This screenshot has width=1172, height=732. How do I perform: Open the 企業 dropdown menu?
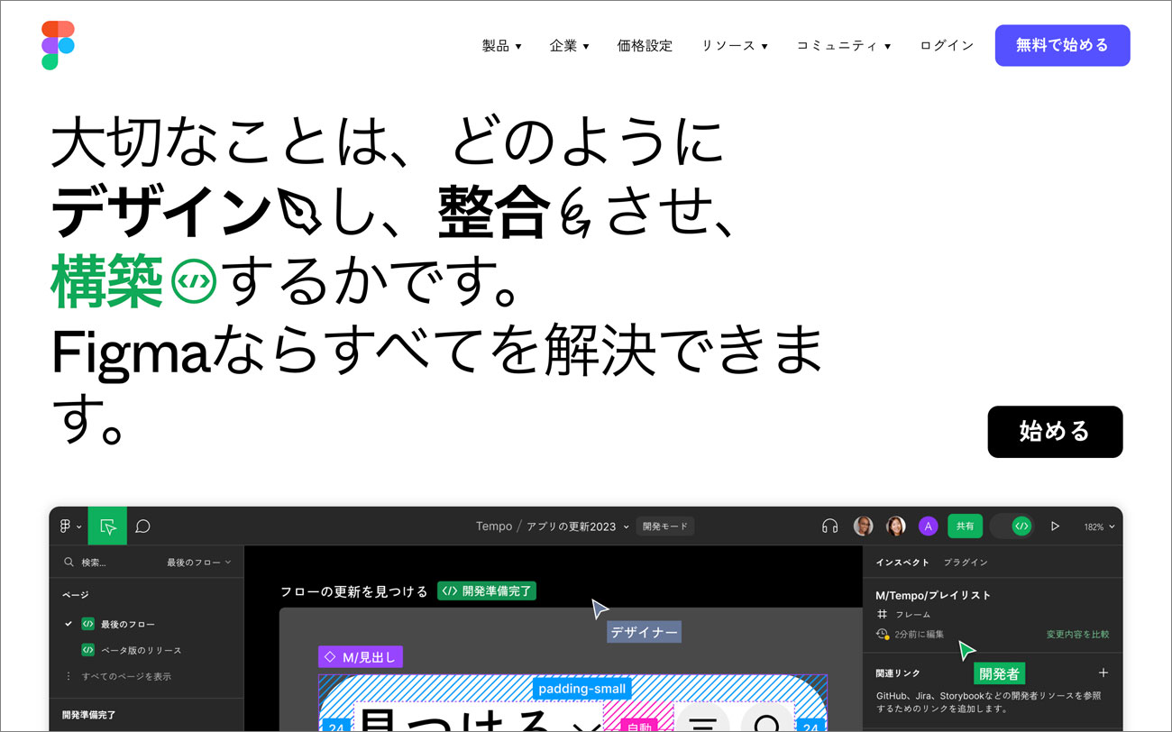coord(569,45)
